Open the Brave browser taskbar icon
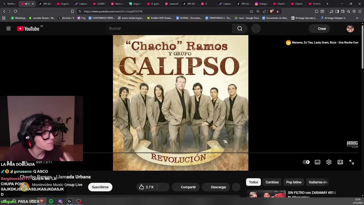The image size is (364, 205). [42, 201]
